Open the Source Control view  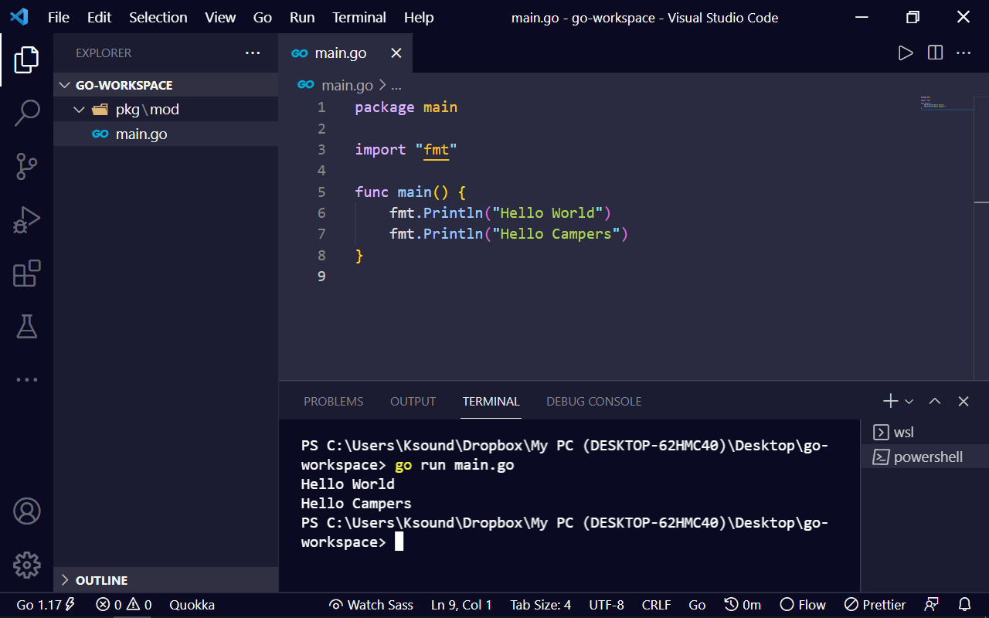point(27,166)
